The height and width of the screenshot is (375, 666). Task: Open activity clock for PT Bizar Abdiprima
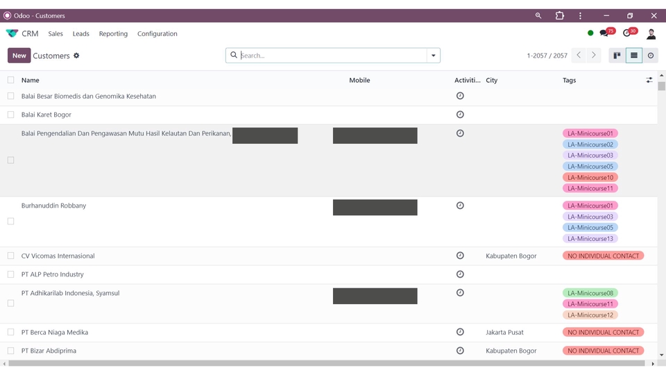(460, 351)
